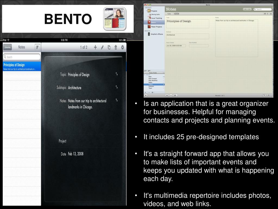
Task: Click the Mac Bento search field
Action: click(263, 9)
